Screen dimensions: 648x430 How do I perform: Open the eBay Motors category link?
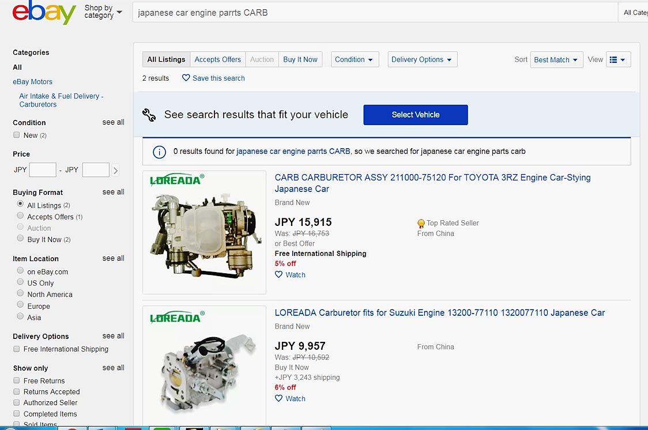pyautogui.click(x=33, y=82)
